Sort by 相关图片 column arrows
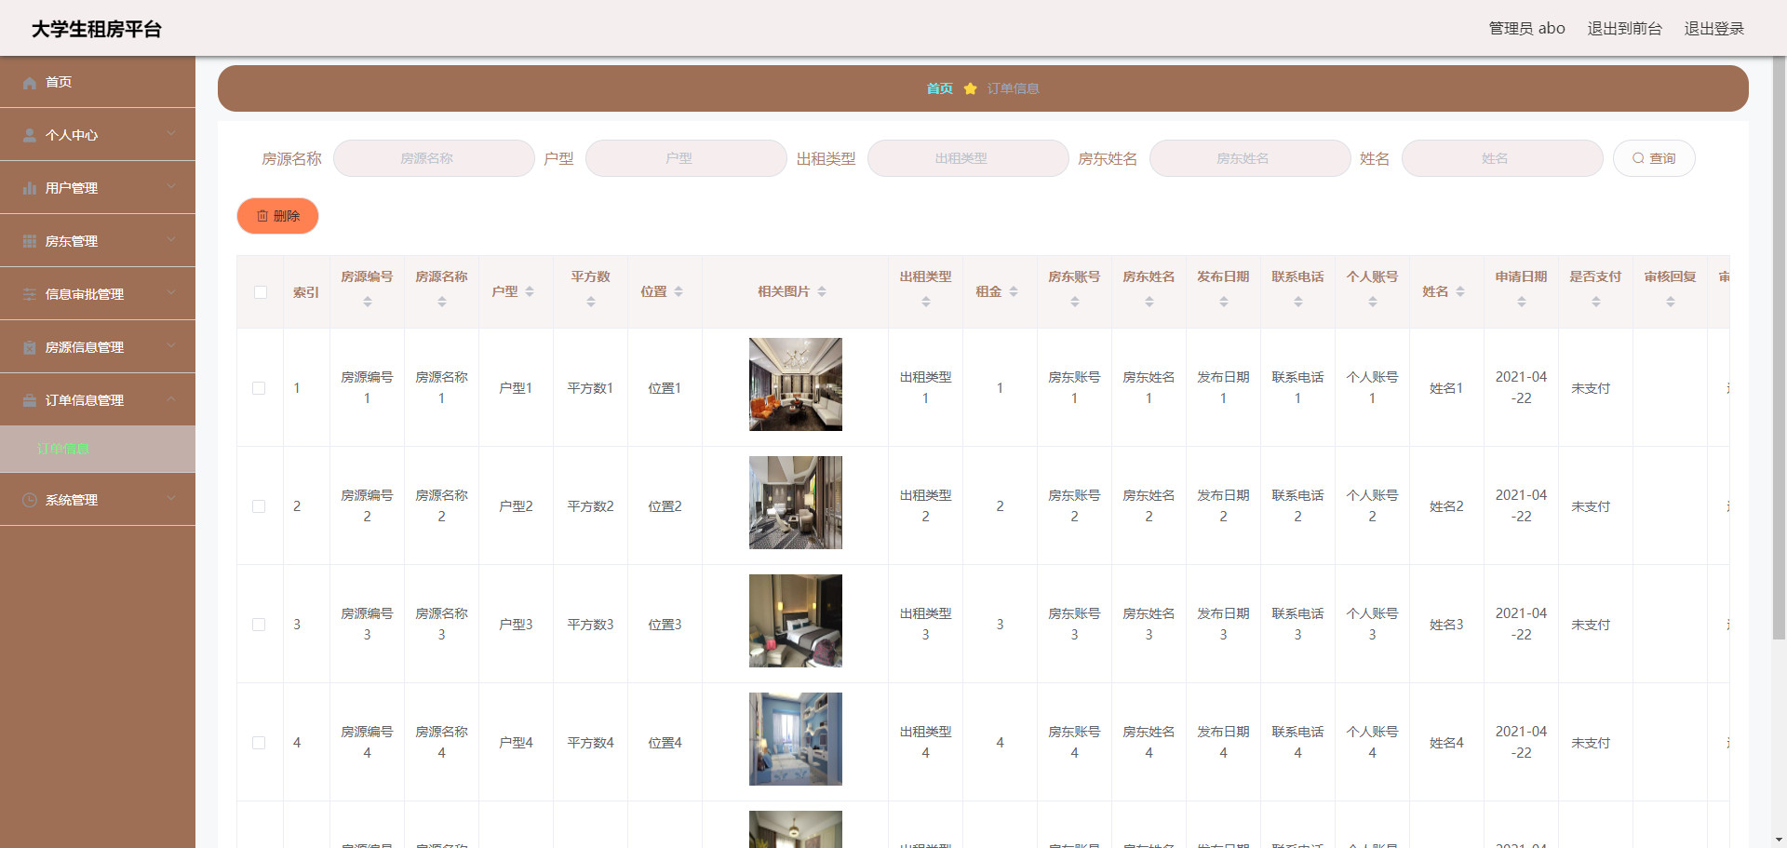This screenshot has height=848, width=1787. click(x=822, y=291)
